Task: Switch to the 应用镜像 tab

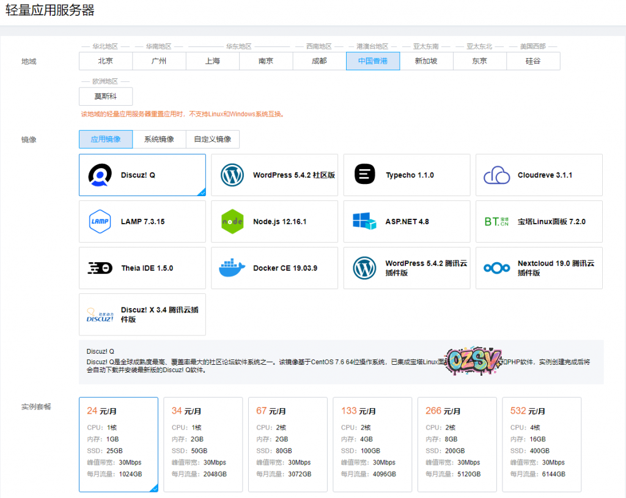Action: pos(106,139)
